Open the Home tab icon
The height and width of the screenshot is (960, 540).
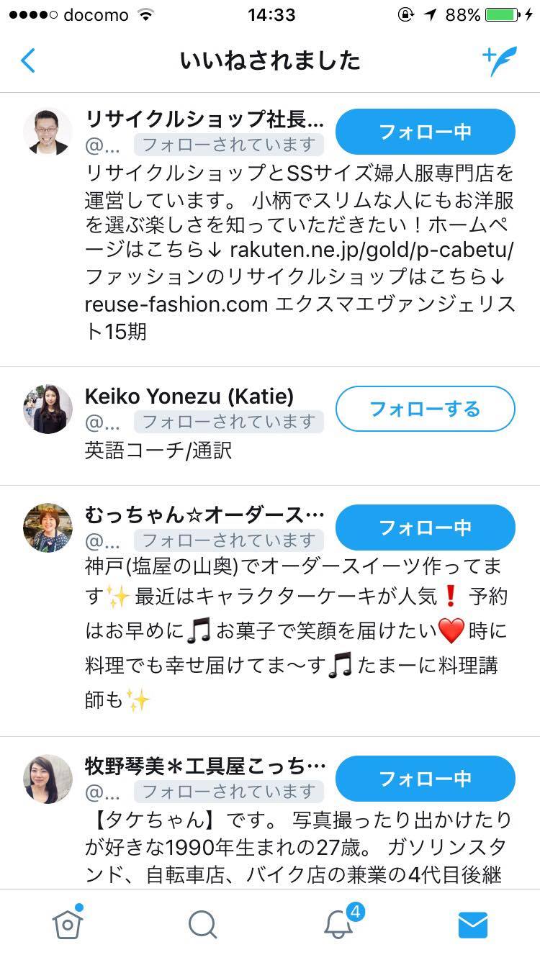pos(68,924)
